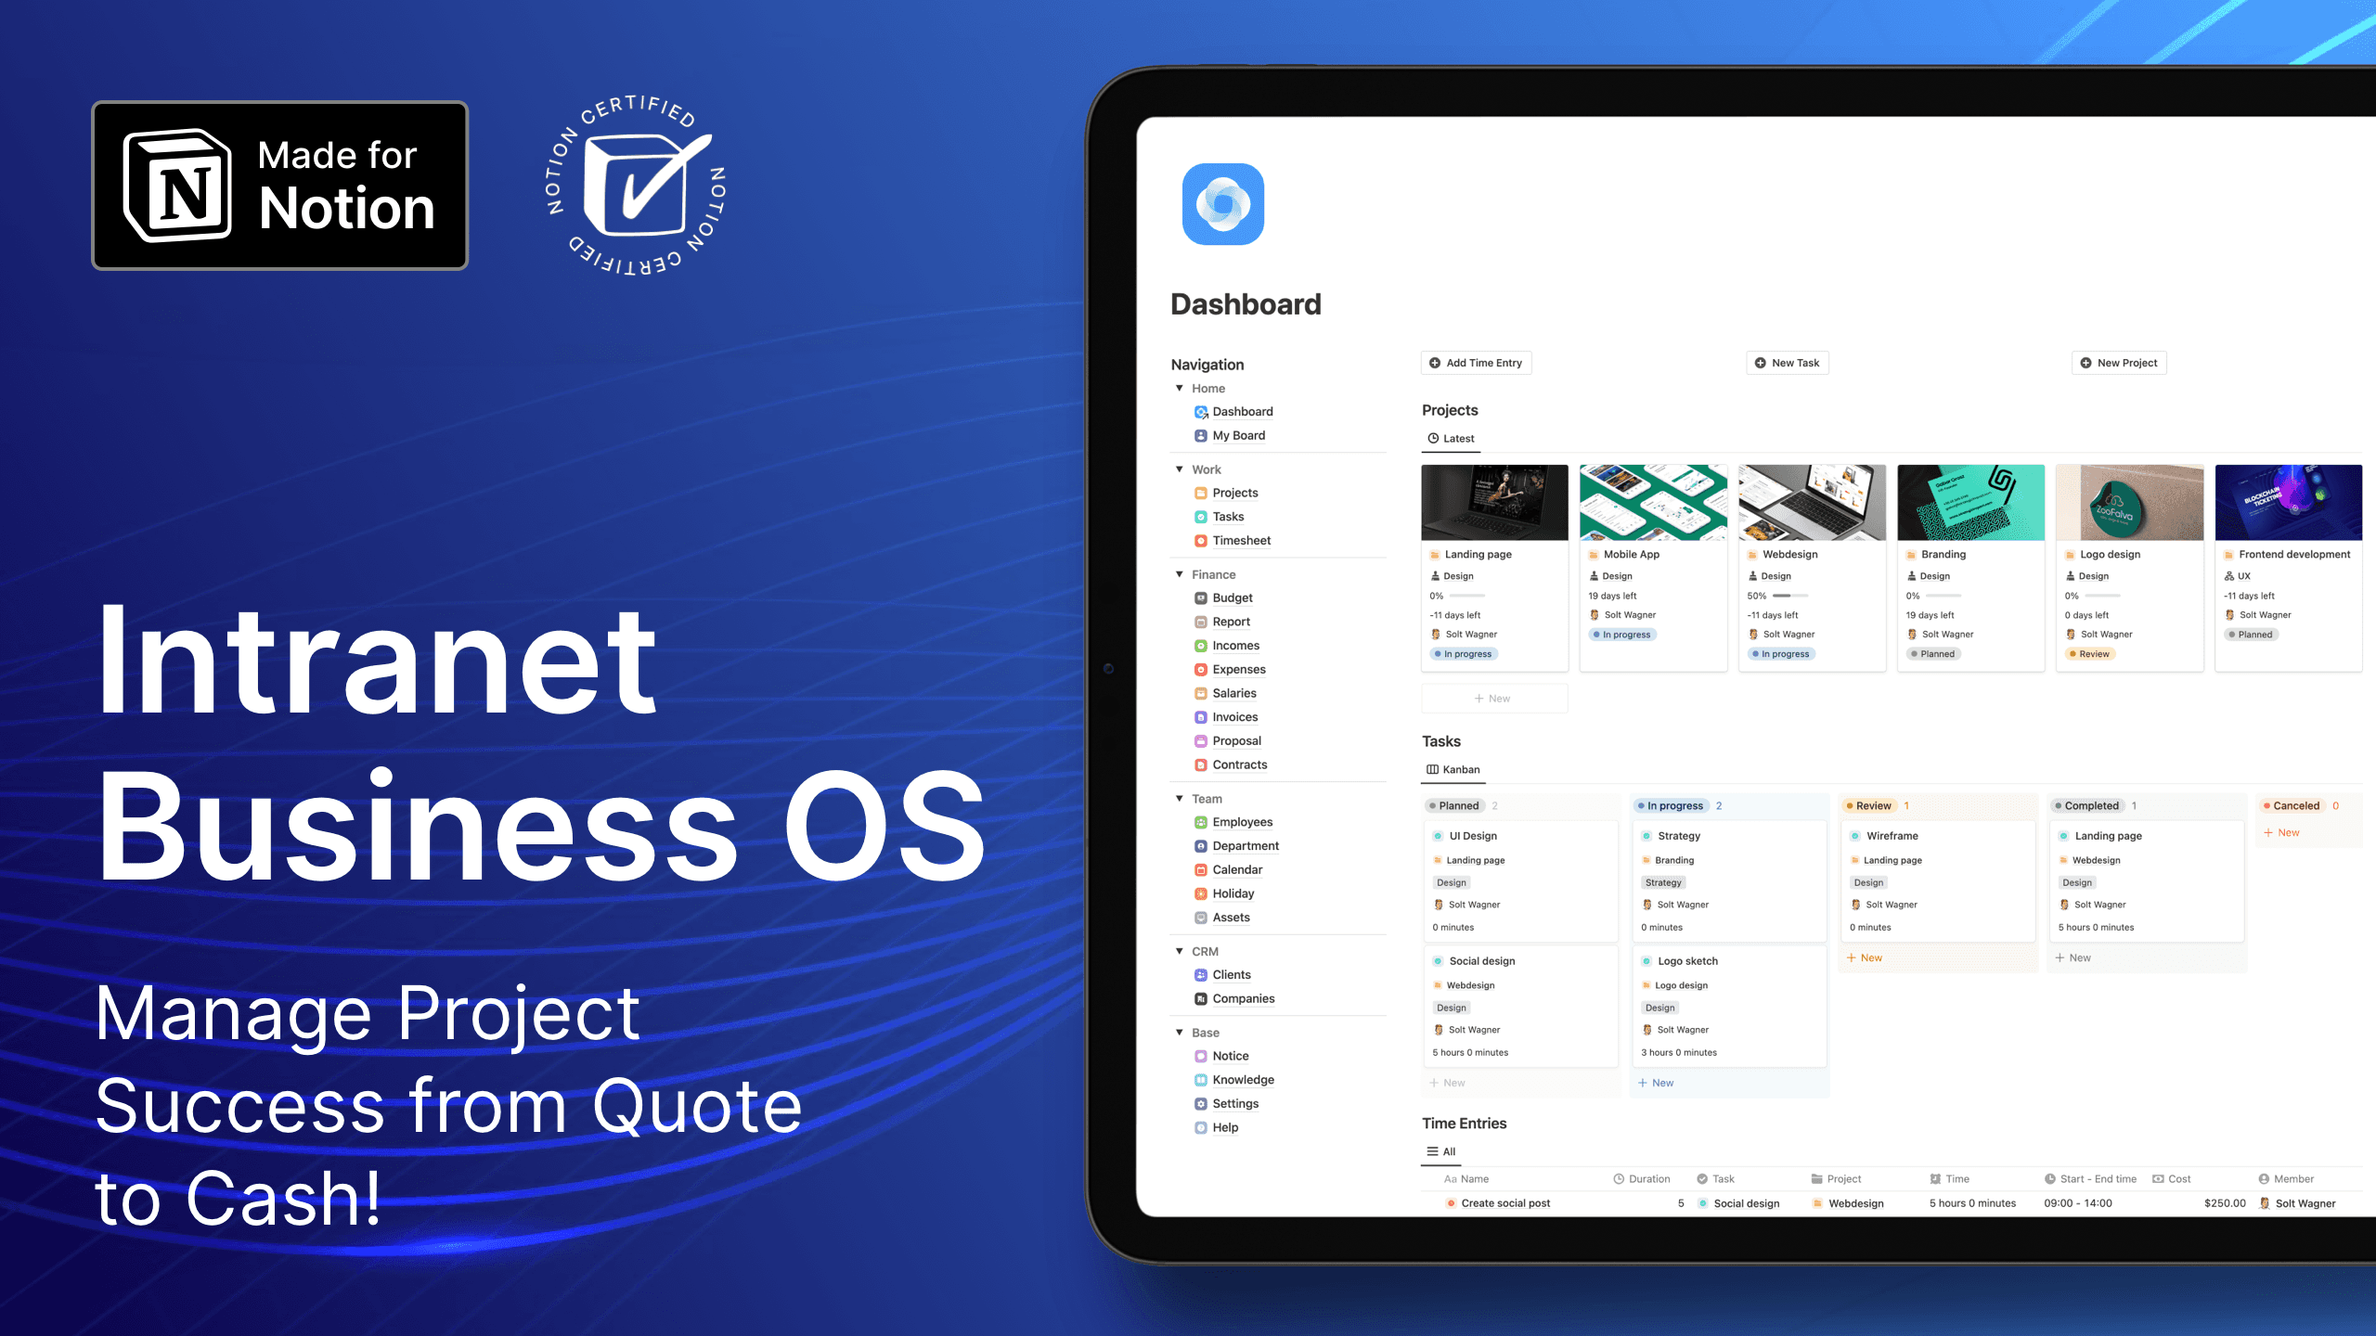Select the Kanban view icon for Tasks
The height and width of the screenshot is (1336, 2376).
pos(1431,770)
